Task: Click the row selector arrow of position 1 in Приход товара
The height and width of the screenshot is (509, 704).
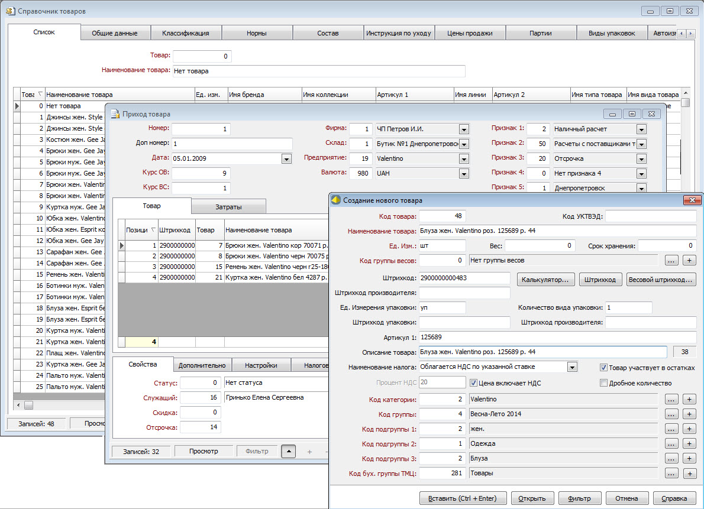Action: click(122, 245)
